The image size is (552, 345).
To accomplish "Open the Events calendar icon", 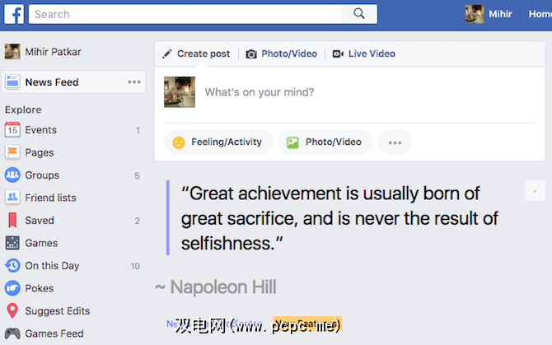I will 12,130.
